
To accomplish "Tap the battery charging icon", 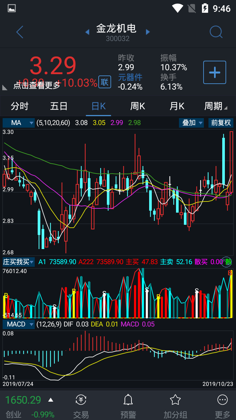I will 205,8.
